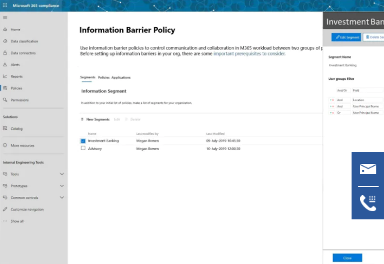Expand the Prototypes navigation group
Screen dimensions: 384x264
(62, 186)
